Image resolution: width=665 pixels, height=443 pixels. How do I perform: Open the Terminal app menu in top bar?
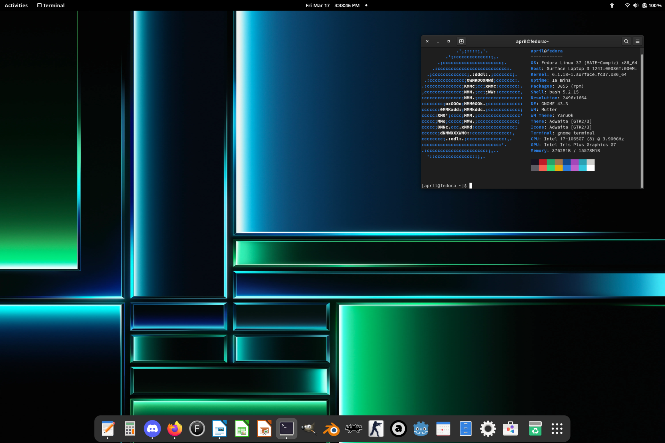coord(51,5)
